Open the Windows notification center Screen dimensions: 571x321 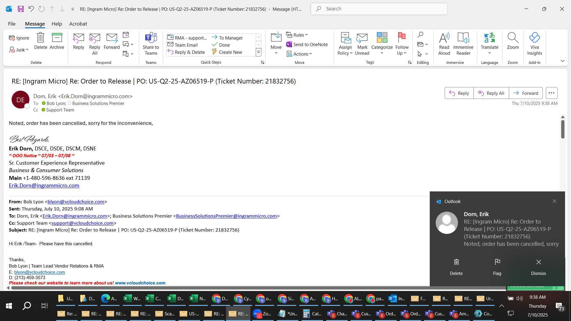click(560, 306)
